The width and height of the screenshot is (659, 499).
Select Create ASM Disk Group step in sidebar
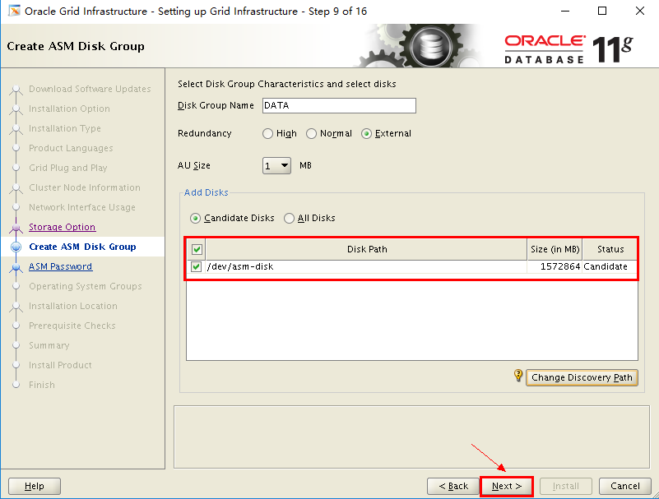pyautogui.click(x=82, y=247)
